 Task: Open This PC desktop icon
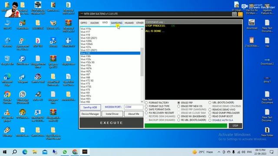click(x=7, y=24)
